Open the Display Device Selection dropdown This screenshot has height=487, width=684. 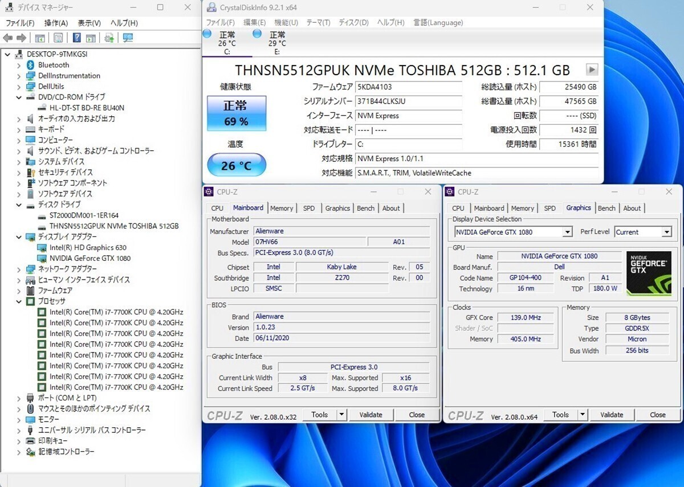click(567, 232)
